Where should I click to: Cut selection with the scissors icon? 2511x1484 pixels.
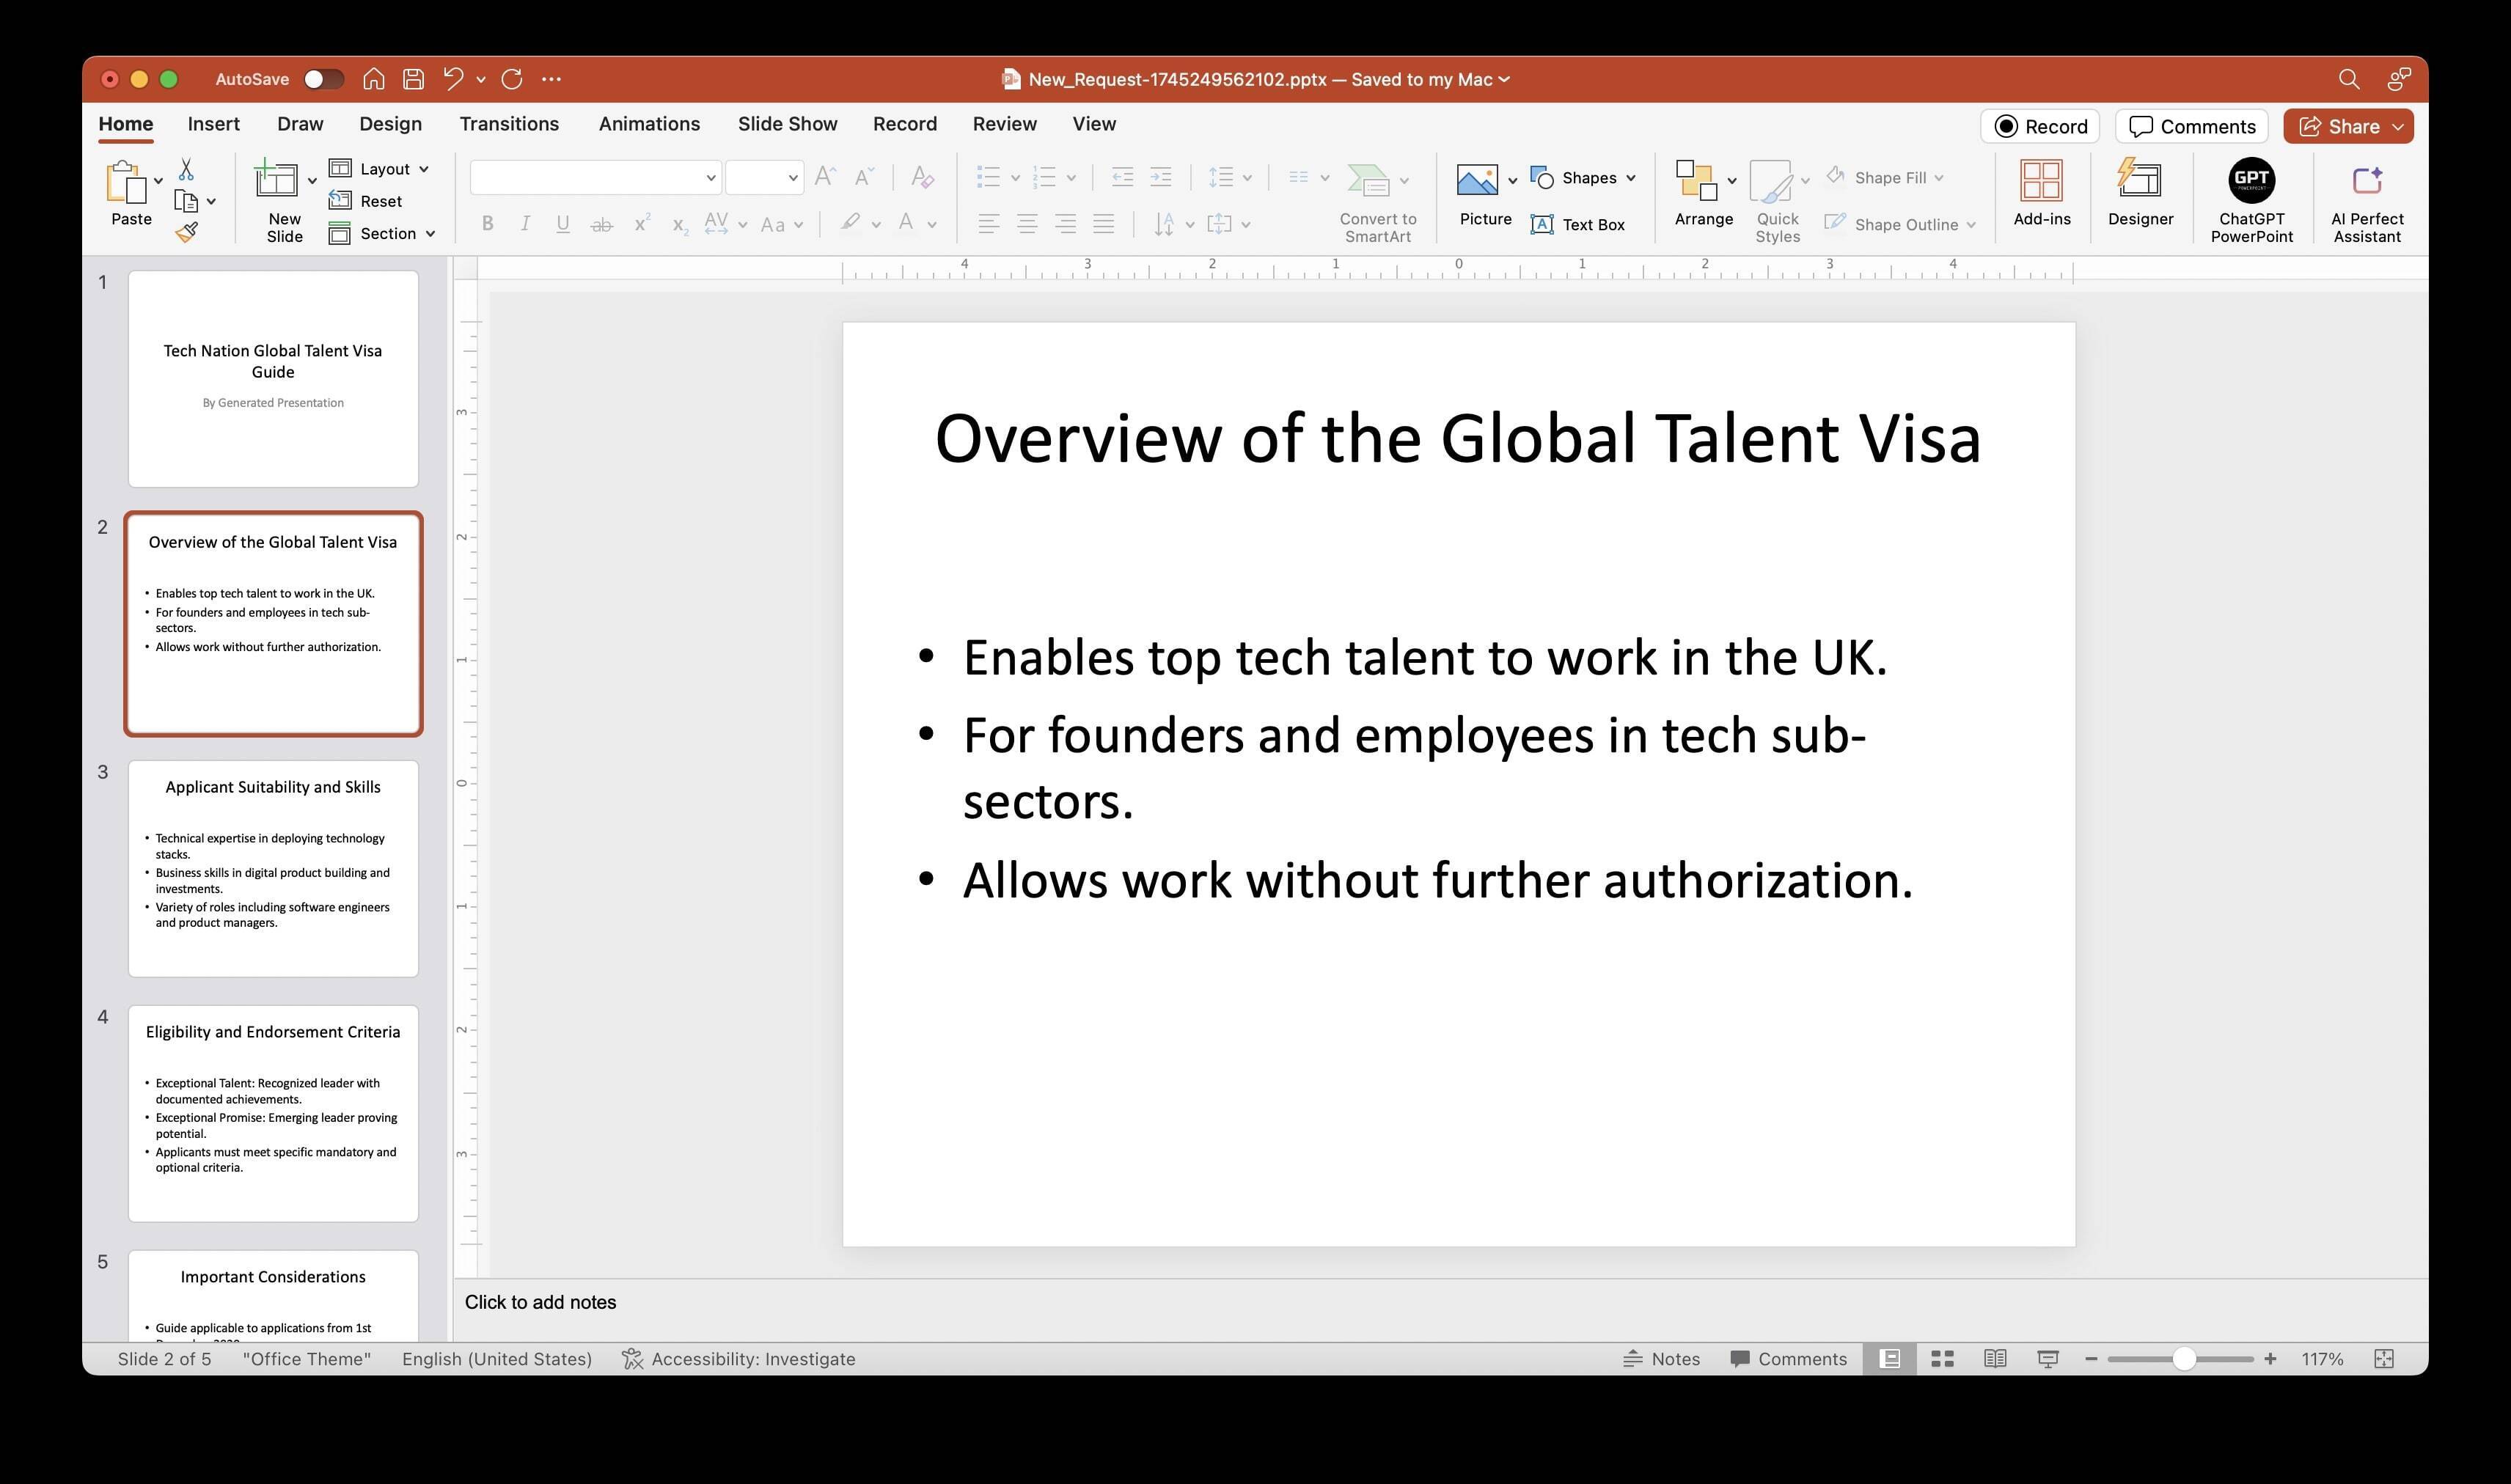[x=186, y=169]
